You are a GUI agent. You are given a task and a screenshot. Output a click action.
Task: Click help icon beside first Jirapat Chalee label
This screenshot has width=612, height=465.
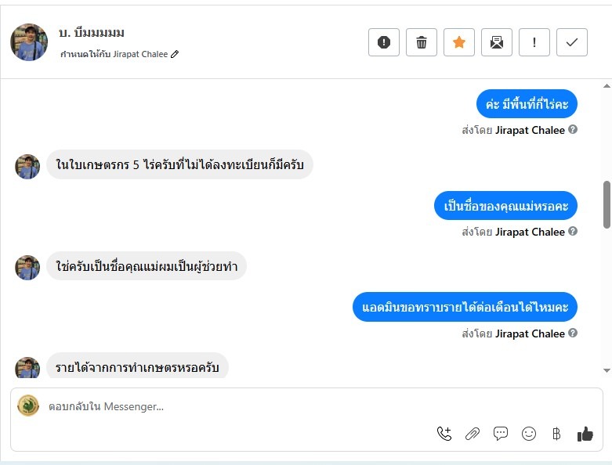click(573, 130)
